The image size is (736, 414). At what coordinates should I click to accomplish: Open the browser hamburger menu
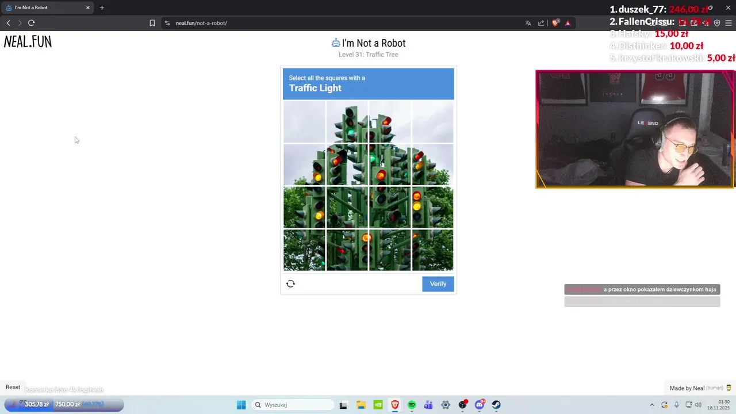729,23
